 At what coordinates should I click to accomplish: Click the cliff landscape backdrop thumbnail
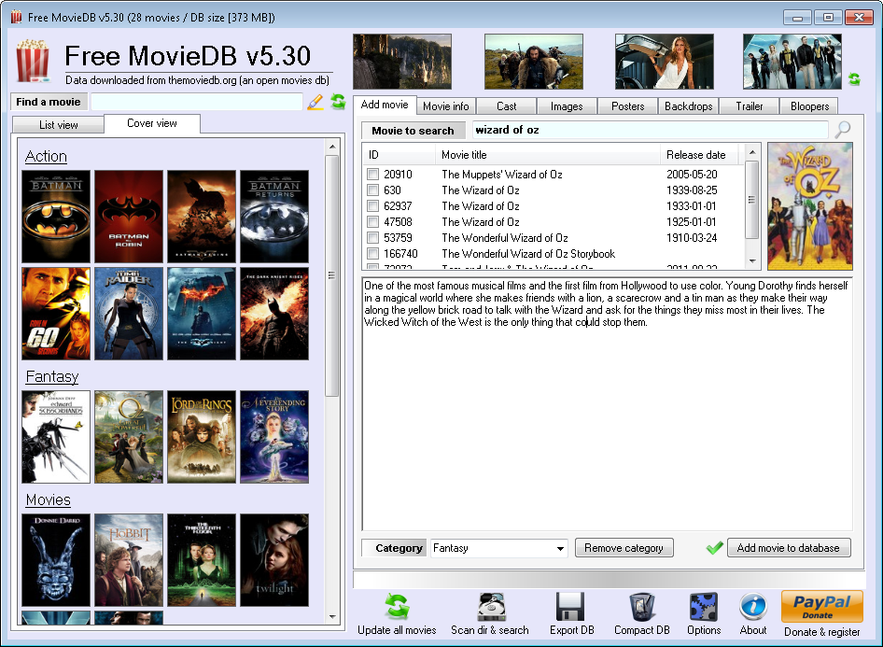coord(402,62)
